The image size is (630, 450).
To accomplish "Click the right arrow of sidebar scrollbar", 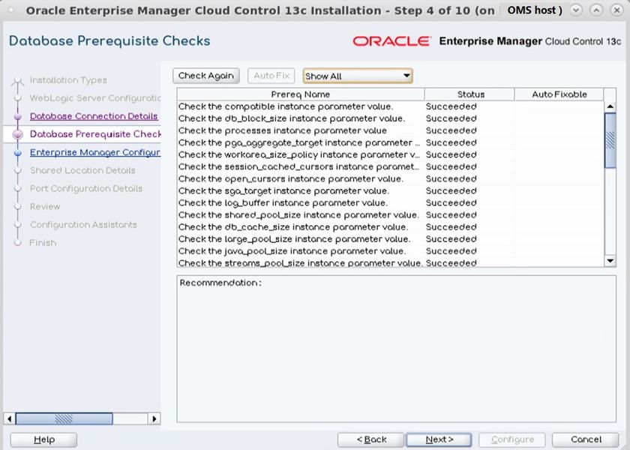I will coord(154,418).
